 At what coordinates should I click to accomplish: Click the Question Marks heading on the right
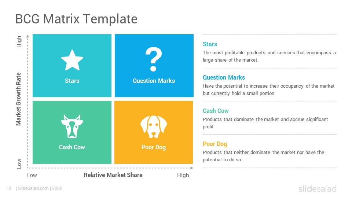[x=224, y=77]
